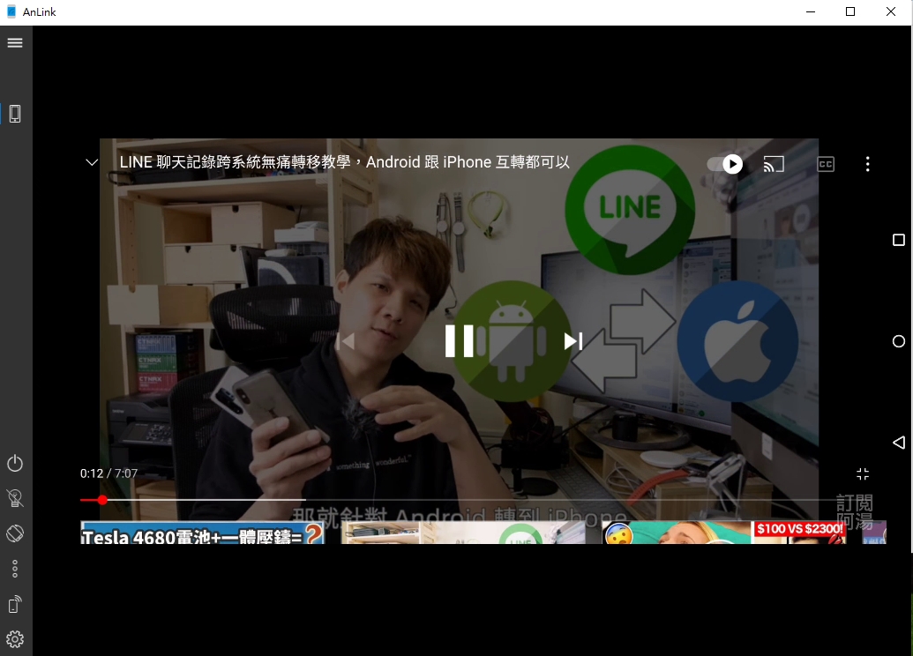Image resolution: width=913 pixels, height=656 pixels.
Task: Open AnLink settings gear
Action: pyautogui.click(x=15, y=639)
